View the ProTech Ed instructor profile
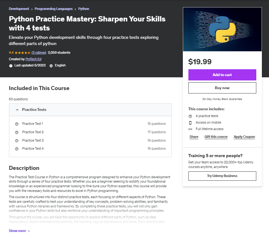269x236 pixels. [x=33, y=59]
